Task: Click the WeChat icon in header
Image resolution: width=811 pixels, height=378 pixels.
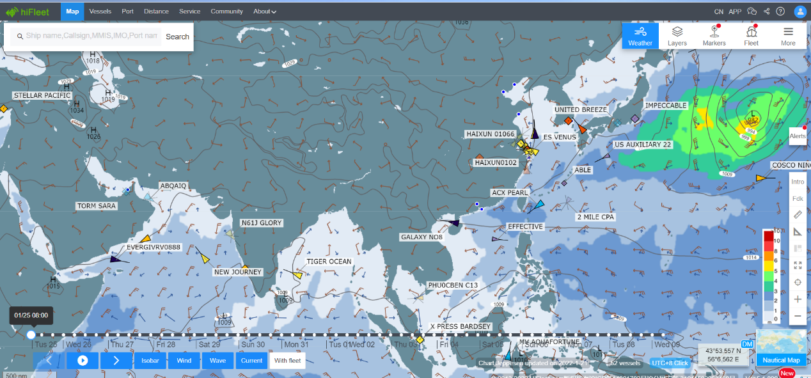Action: (x=752, y=11)
